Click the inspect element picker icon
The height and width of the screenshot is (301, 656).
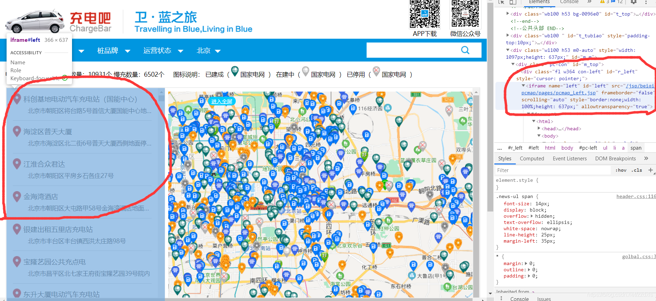(501, 2)
